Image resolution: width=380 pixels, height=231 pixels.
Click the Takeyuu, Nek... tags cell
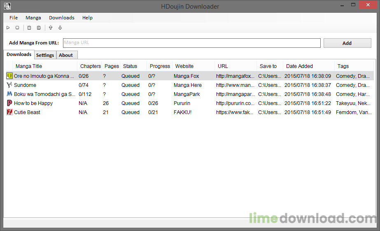353,103
